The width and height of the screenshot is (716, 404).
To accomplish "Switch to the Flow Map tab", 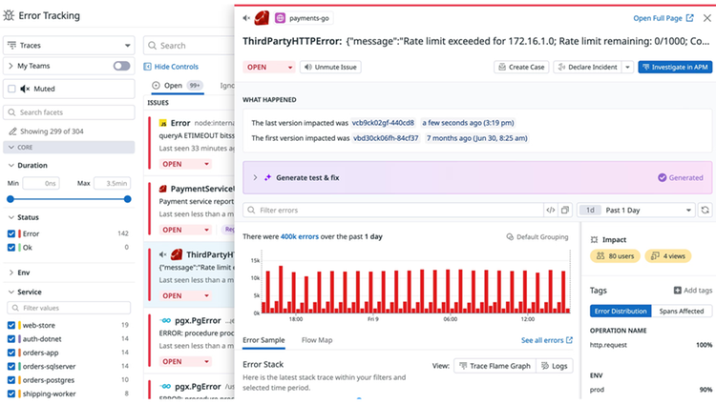I will point(317,340).
